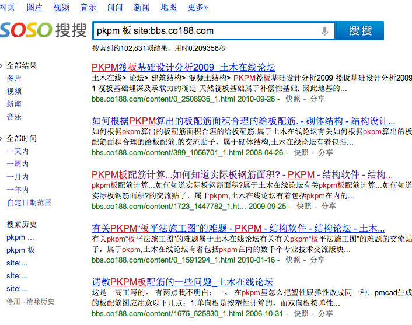Open search history entry 'pkpm 板'
Image resolution: width=412 pixels, height=325 pixels.
coord(20,250)
